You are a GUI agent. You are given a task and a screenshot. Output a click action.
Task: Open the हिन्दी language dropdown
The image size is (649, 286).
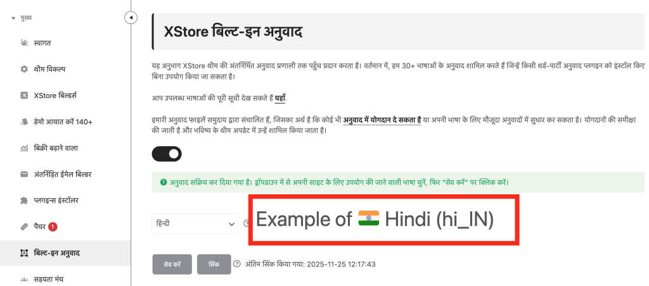pyautogui.click(x=195, y=223)
